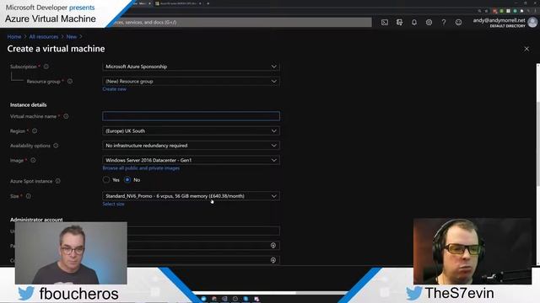This screenshot has width=540, height=303.
Task: Select No for Azure Spot instance
Action: 127,179
